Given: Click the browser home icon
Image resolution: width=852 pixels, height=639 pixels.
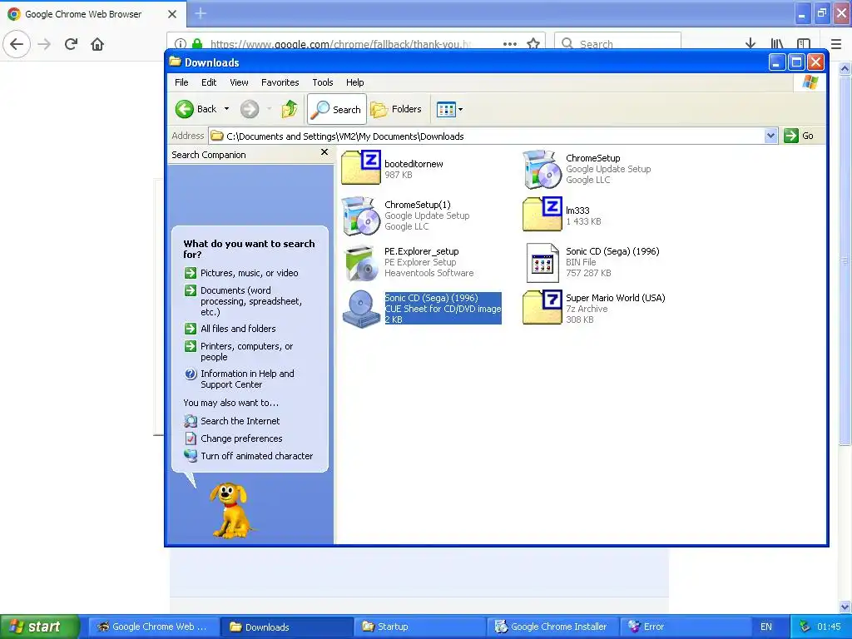Looking at the screenshot, I should (97, 44).
